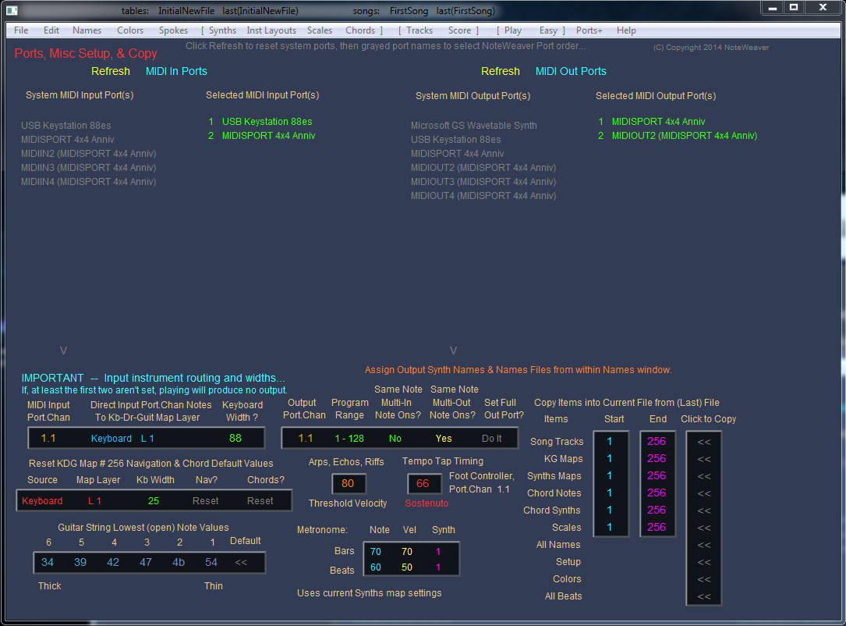Edit guitar string 5 note value 39
Image resolution: width=846 pixels, height=626 pixels.
[80, 562]
